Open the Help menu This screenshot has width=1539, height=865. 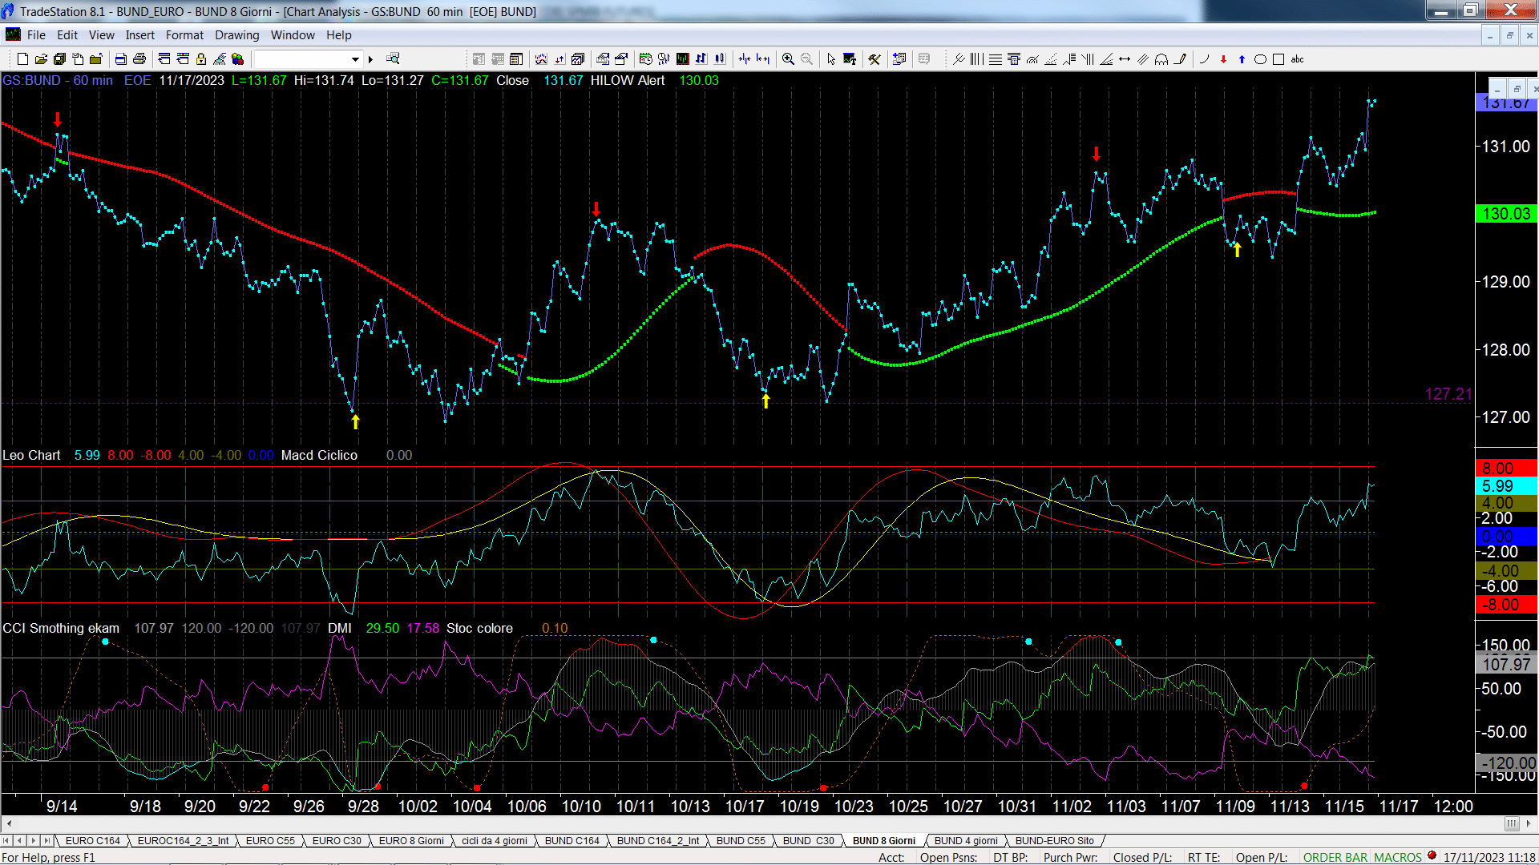pos(339,35)
